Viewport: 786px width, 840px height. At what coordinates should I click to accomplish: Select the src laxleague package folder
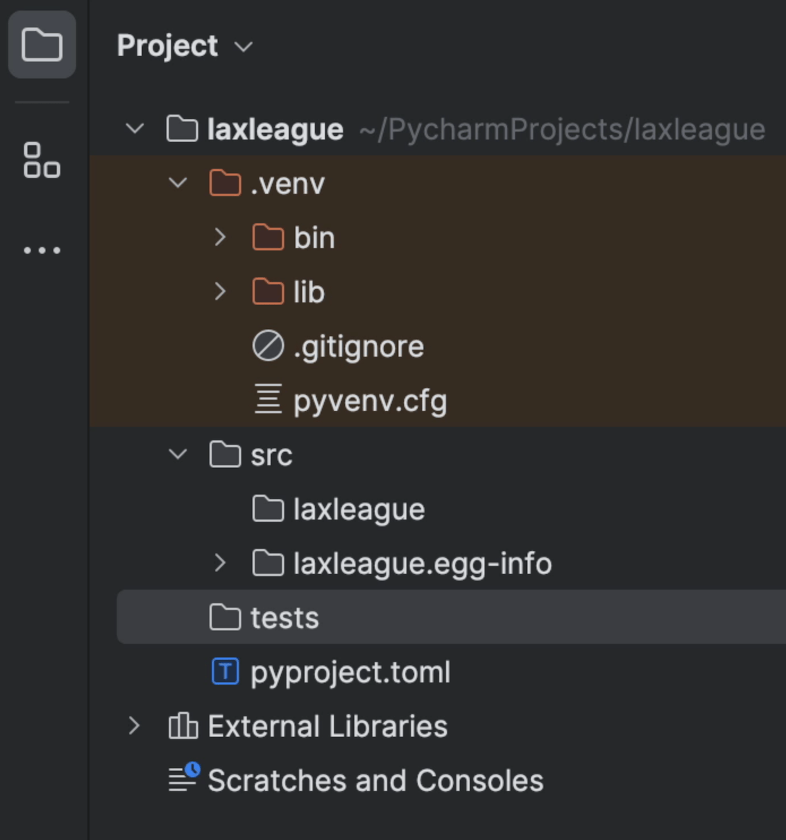click(x=359, y=508)
